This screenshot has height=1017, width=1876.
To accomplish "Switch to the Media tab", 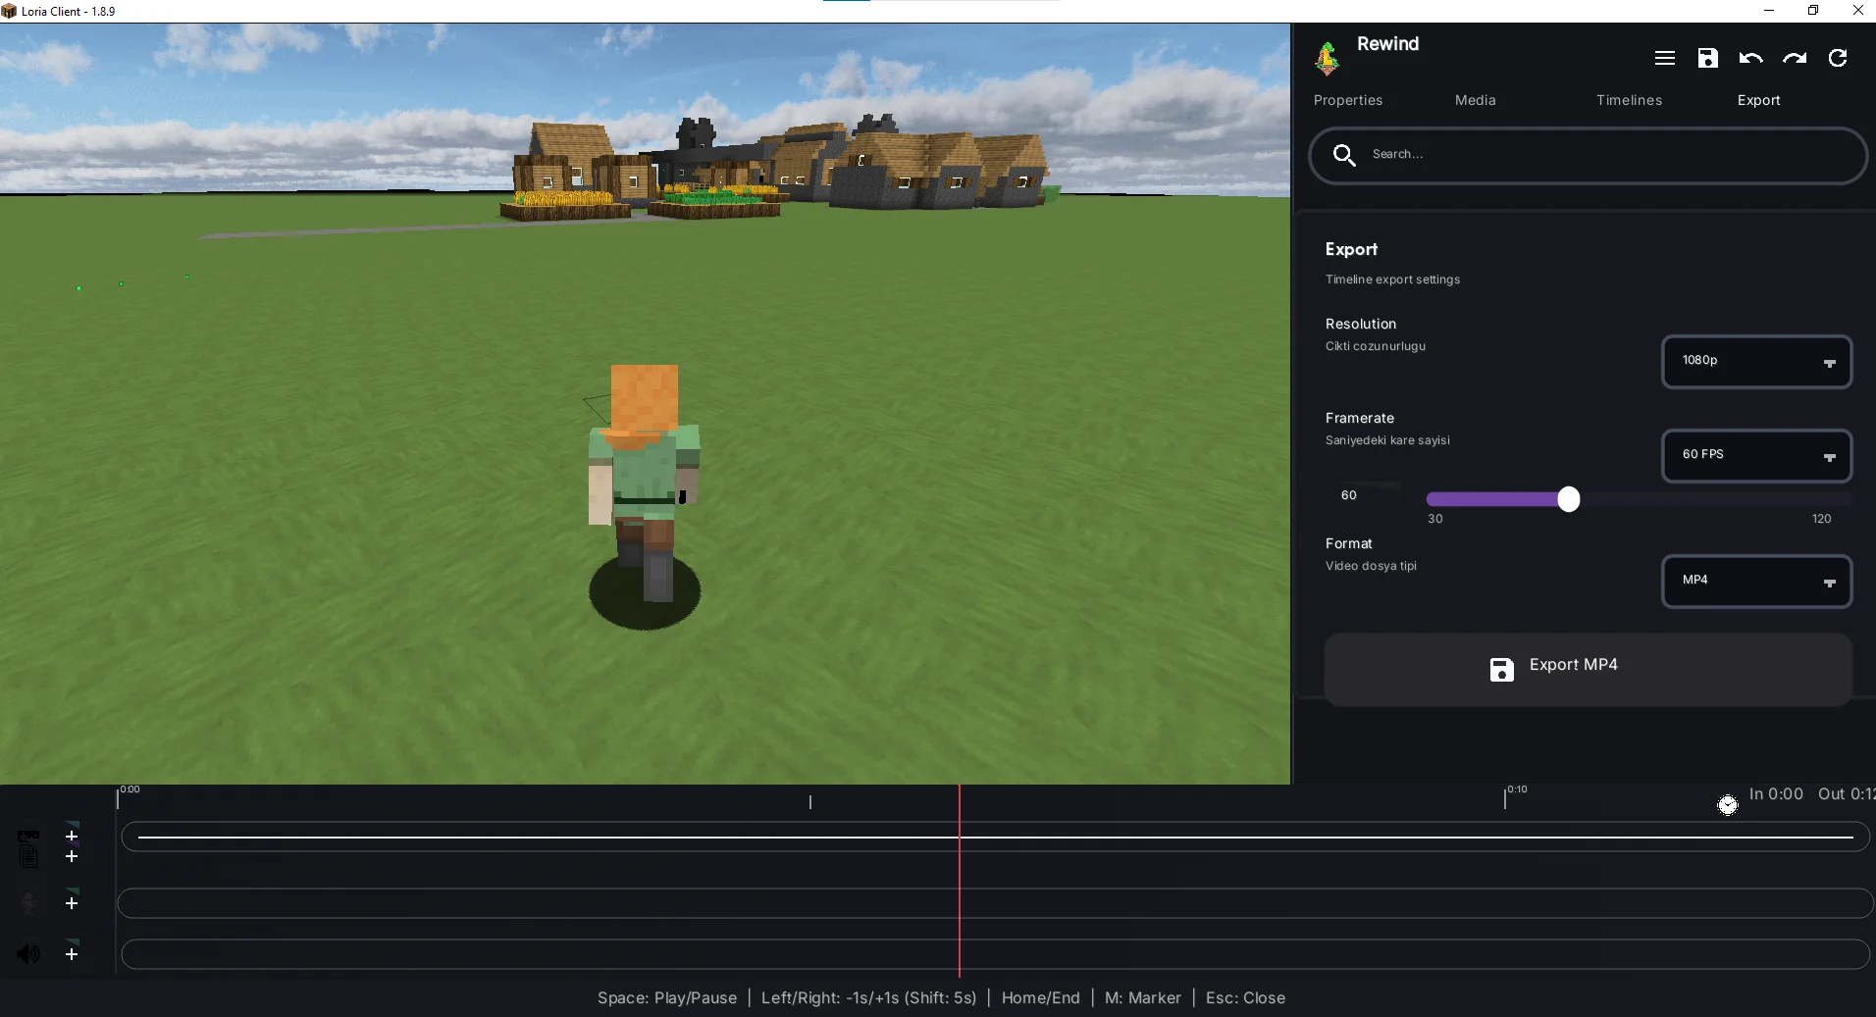I will click(x=1475, y=100).
